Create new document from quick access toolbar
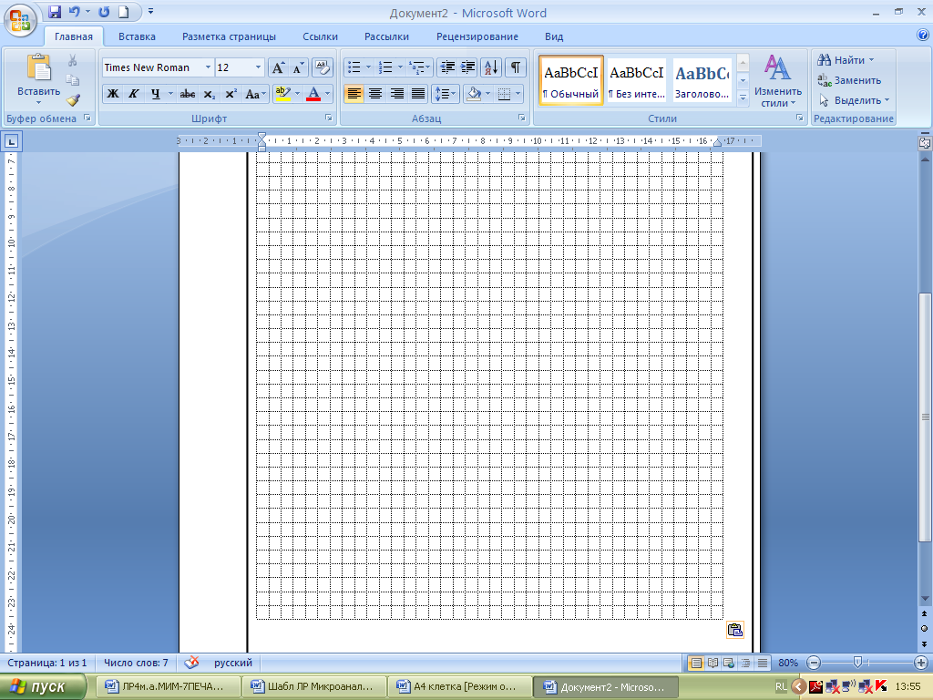 click(x=123, y=11)
